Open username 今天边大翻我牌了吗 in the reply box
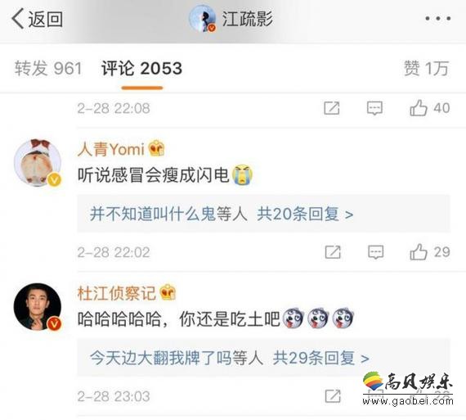Image resolution: width=466 pixels, height=420 pixels. click(160, 358)
